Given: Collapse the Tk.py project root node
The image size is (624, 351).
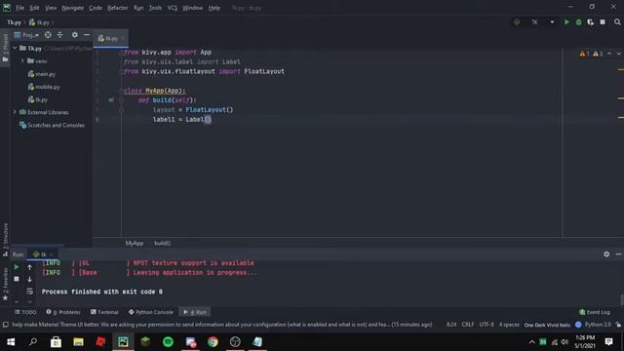Looking at the screenshot, I should pyautogui.click(x=16, y=48).
